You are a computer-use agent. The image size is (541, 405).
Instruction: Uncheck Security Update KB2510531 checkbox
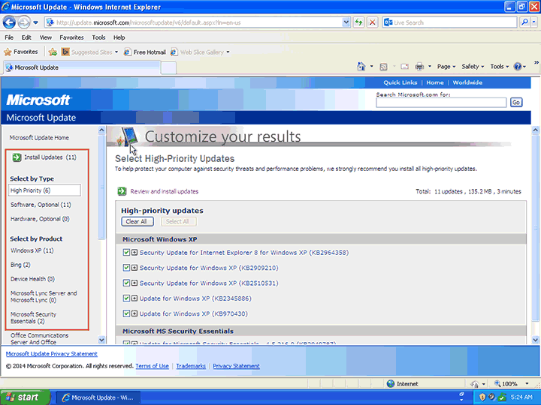(x=126, y=283)
